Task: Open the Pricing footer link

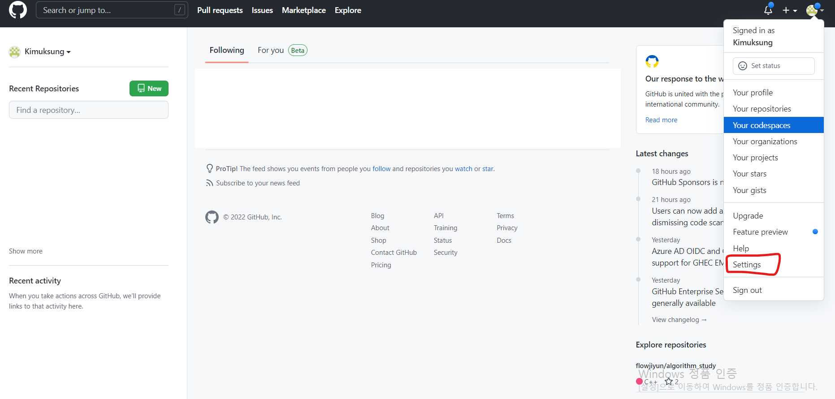Action: (381, 265)
